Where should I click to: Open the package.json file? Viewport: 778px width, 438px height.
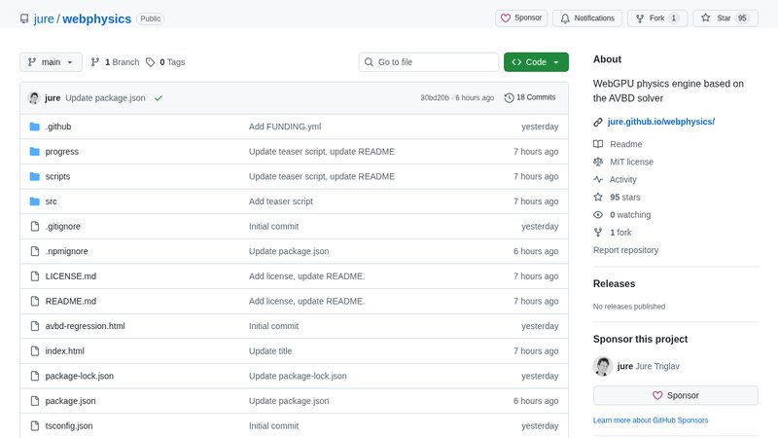tap(70, 401)
